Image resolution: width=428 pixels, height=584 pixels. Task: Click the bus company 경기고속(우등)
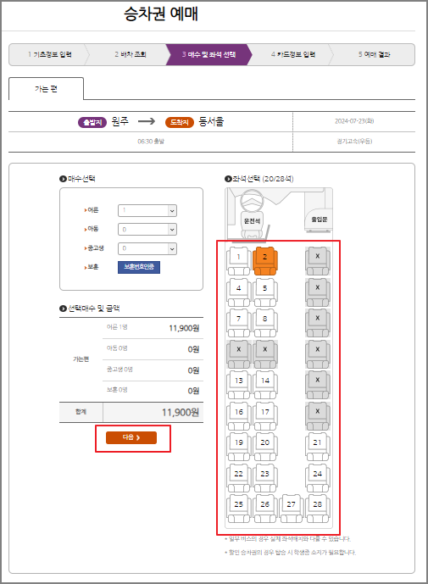[354, 142]
